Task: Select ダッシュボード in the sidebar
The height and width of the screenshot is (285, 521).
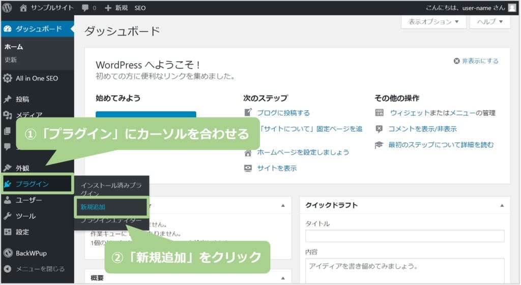Action: 37,29
